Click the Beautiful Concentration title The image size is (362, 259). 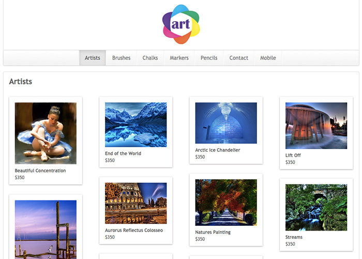(x=40, y=170)
